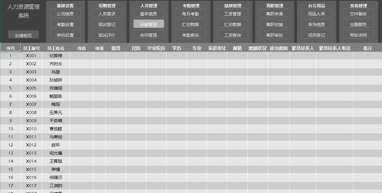Click the highlighted 档案管理 button
382x193 pixels.
click(149, 24)
